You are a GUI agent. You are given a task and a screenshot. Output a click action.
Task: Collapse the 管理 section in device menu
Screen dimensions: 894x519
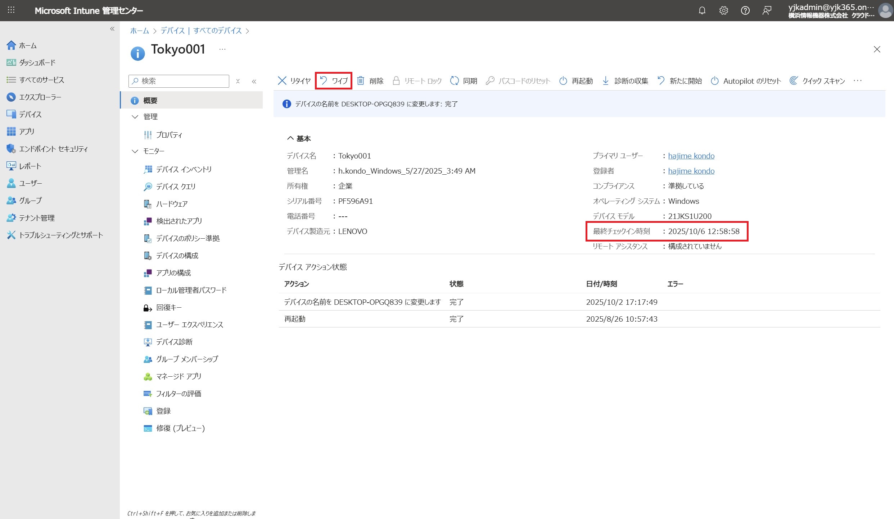pos(135,116)
